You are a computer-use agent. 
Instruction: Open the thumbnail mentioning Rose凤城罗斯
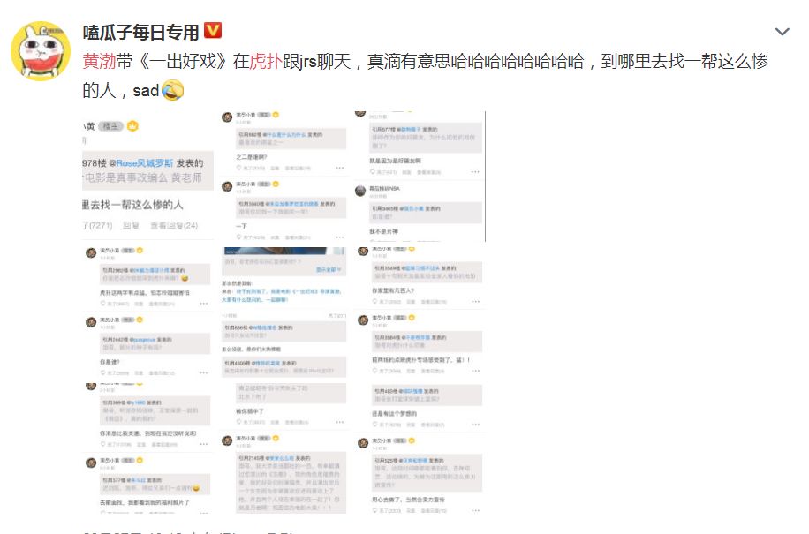[147, 176]
